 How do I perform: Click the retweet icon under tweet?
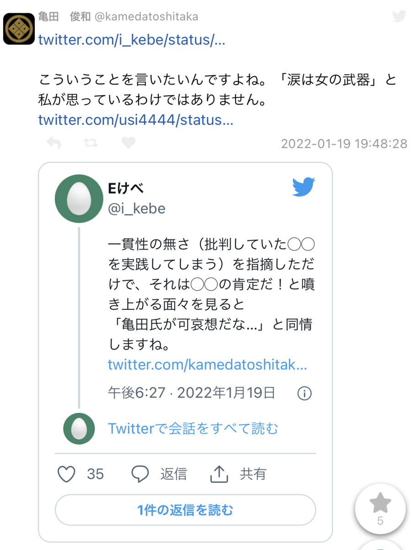click(x=91, y=143)
